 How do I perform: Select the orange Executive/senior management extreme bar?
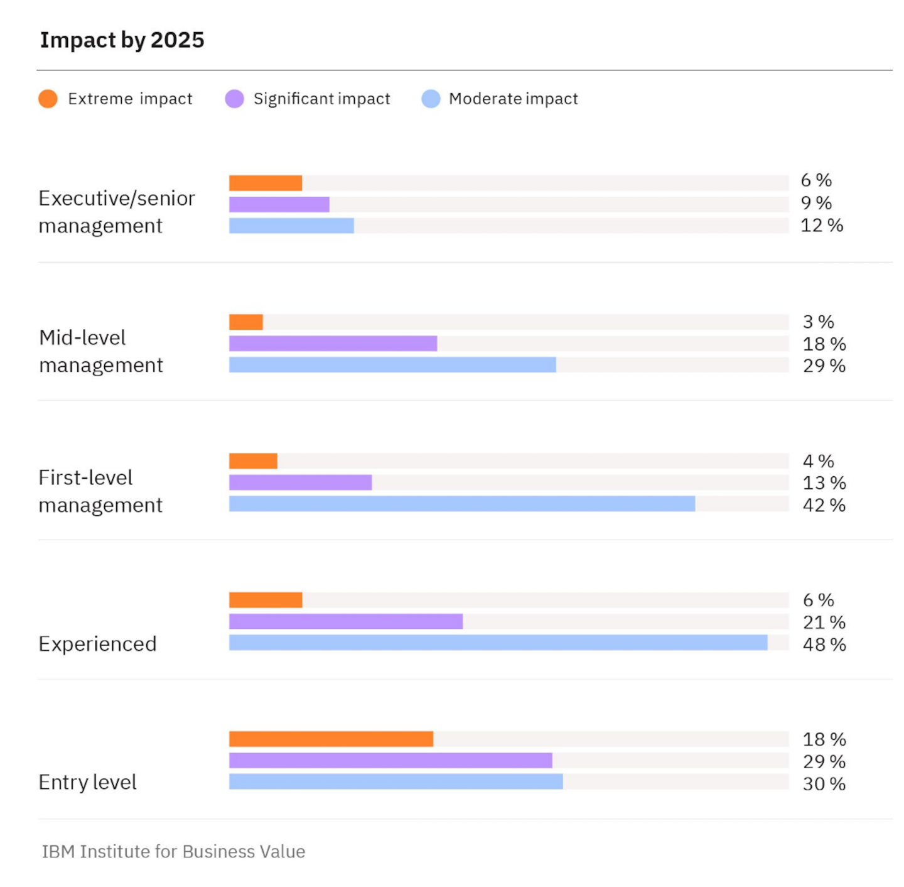pyautogui.click(x=266, y=183)
